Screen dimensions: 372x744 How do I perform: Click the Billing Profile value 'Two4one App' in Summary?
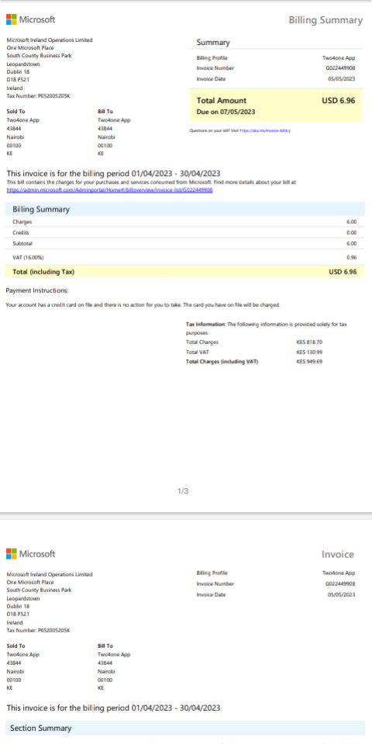(x=339, y=57)
